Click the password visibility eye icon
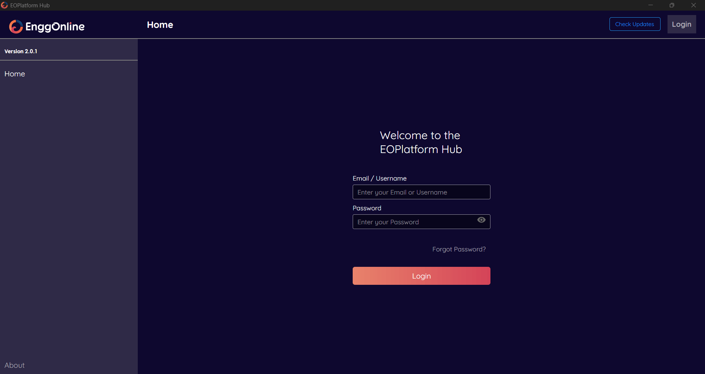The height and width of the screenshot is (374, 705). (x=481, y=220)
